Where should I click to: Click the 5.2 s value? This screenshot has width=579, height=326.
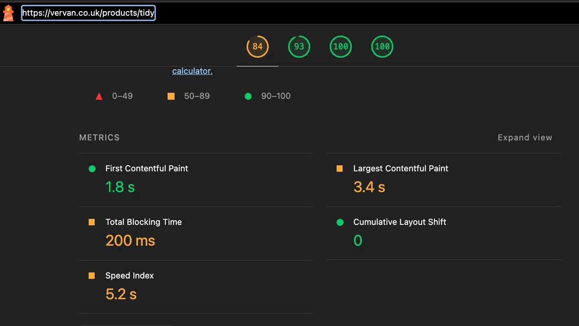pyautogui.click(x=121, y=294)
